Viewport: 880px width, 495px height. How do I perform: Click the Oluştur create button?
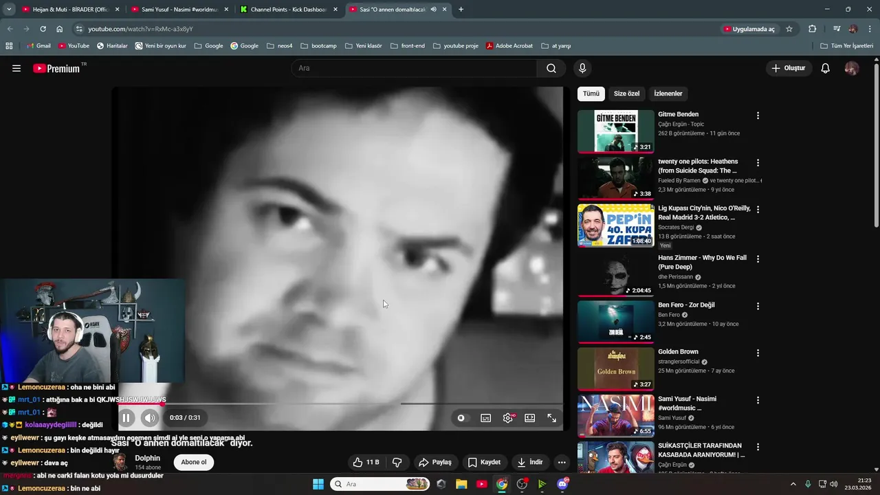click(x=788, y=68)
